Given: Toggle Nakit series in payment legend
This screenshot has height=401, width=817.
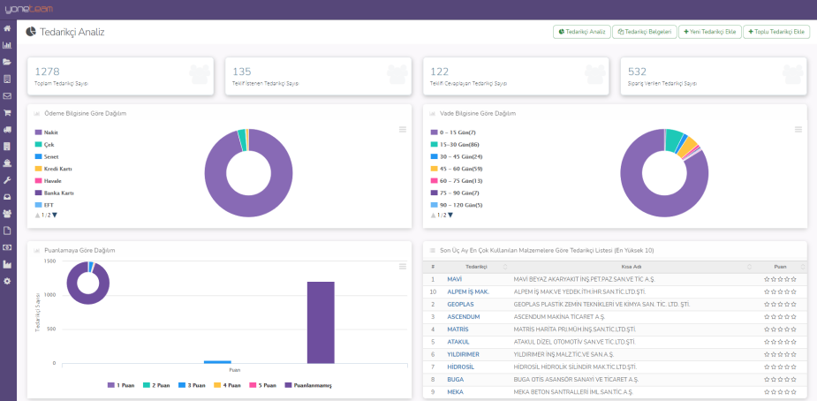Looking at the screenshot, I should point(50,132).
